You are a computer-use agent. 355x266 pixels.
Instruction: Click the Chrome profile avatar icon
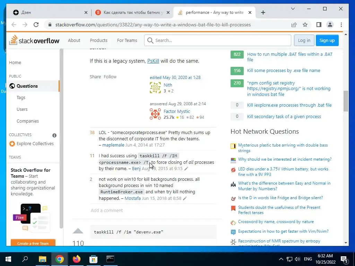(330, 25)
